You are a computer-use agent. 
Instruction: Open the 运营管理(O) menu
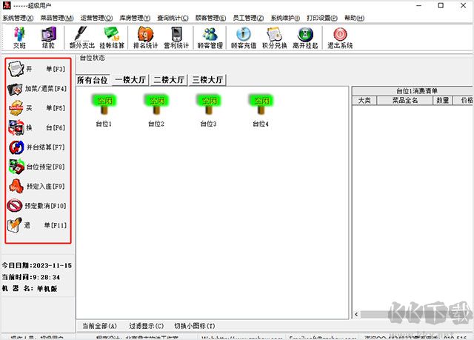tap(96, 18)
